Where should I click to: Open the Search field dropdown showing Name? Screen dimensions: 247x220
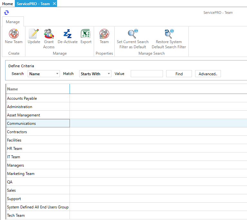[43, 74]
